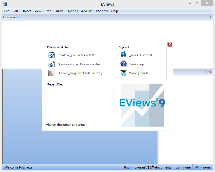215x172 pixels.
Task: Click the WF = none status bar field
Action: click(202, 167)
